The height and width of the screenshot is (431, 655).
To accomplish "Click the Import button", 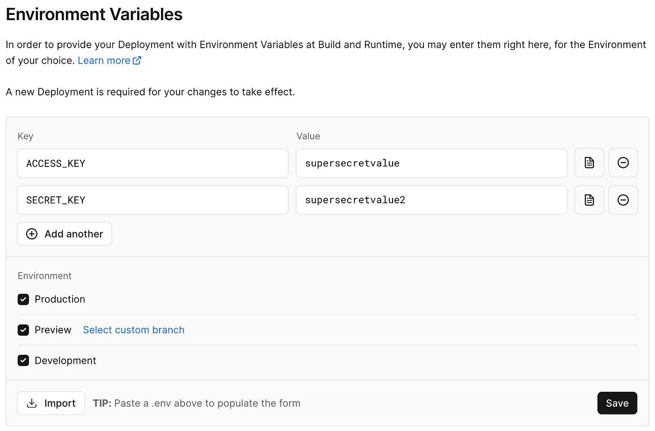I will (51, 403).
